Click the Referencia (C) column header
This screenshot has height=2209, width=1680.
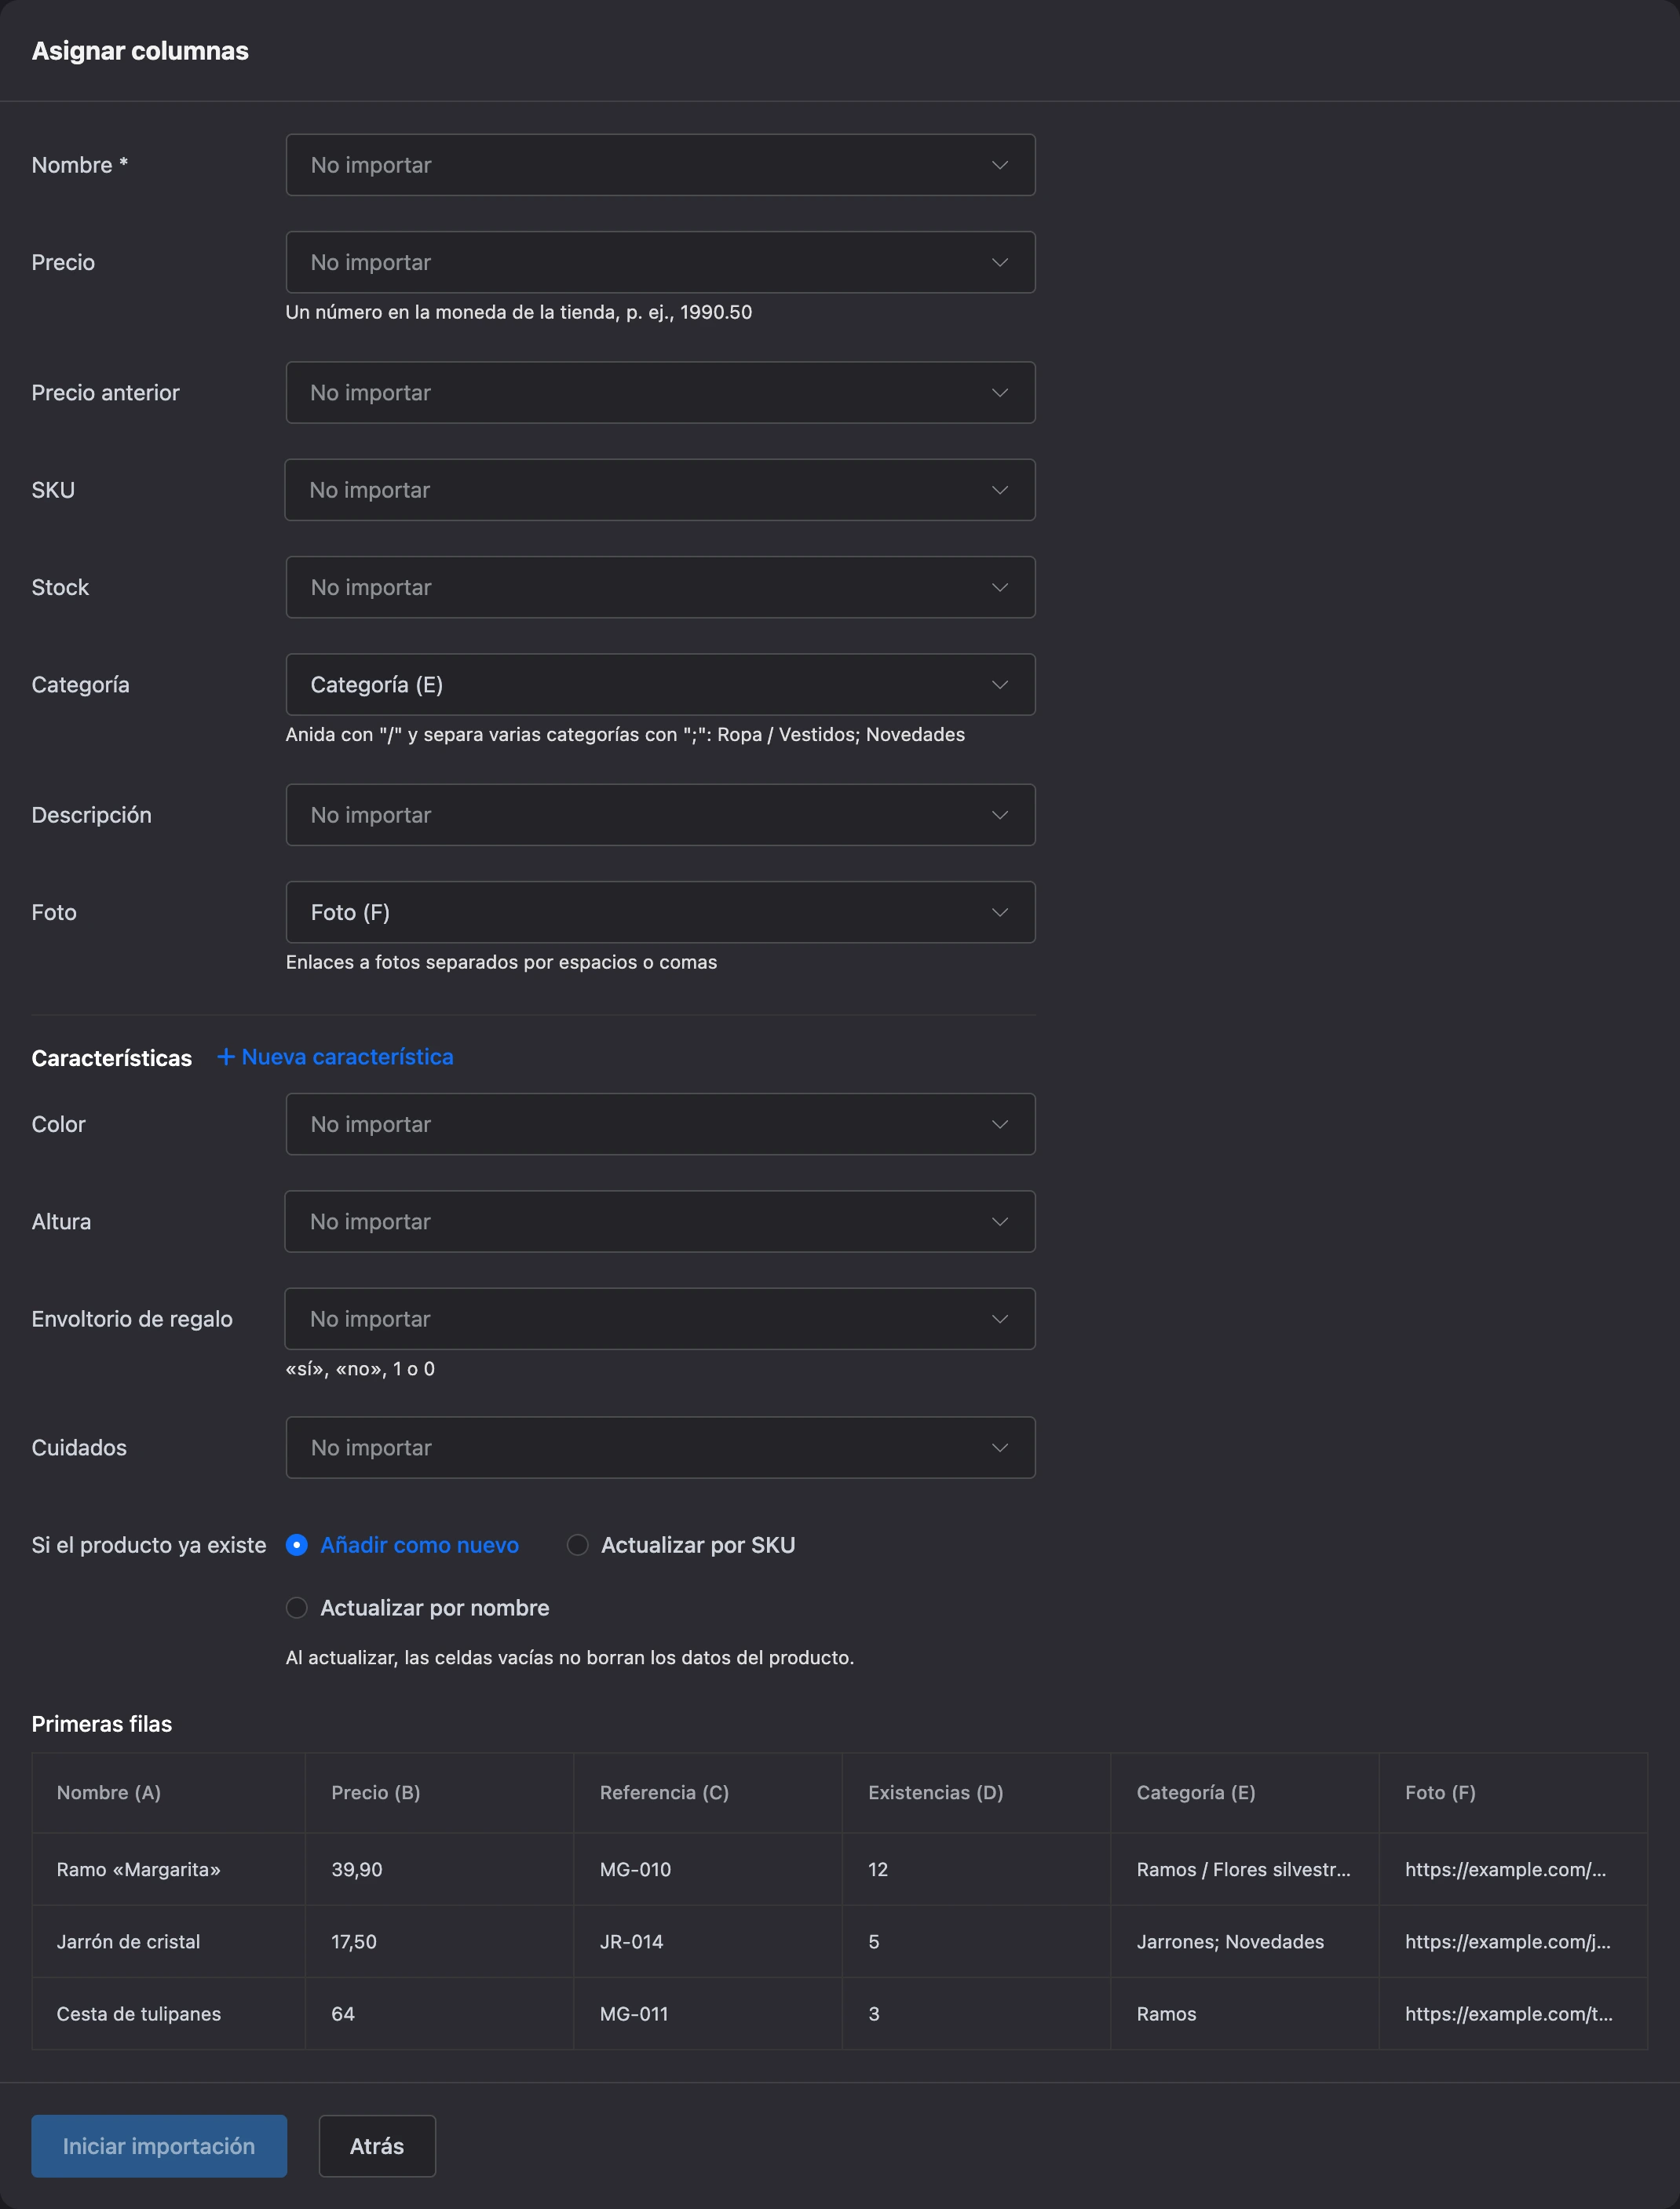click(664, 1792)
